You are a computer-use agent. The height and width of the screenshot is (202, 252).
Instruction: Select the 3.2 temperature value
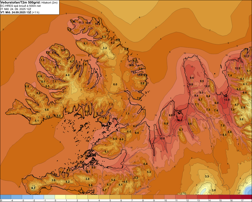[x=105, y=48]
